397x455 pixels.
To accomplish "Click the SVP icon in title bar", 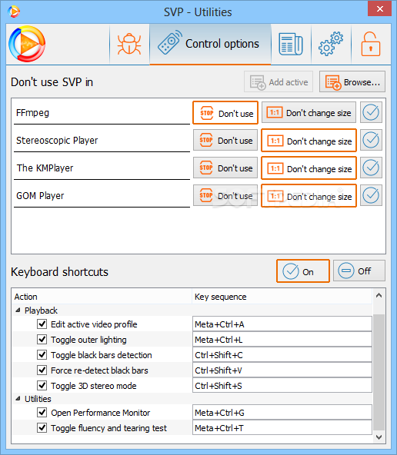I will pyautogui.click(x=14, y=12).
